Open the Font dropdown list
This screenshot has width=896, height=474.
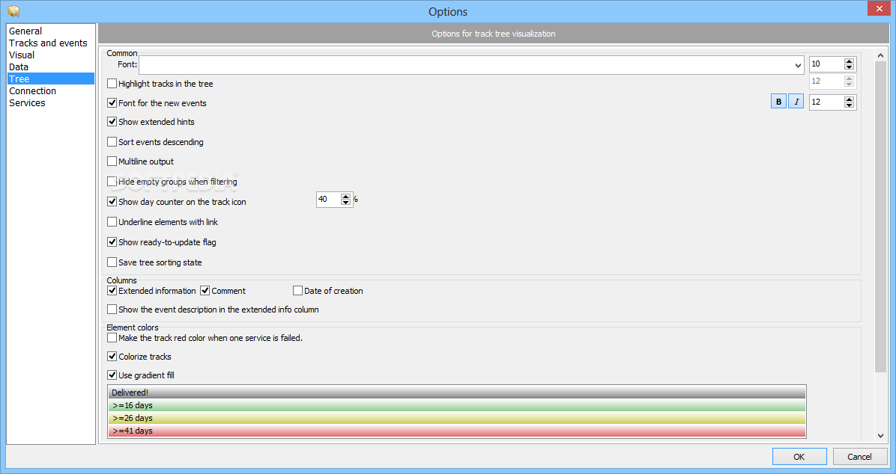coord(799,65)
